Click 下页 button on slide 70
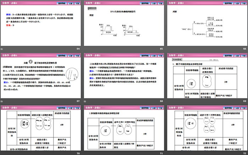 pos(77,108)
